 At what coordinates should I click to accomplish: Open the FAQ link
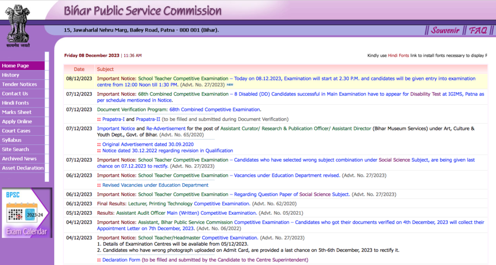pos(478,30)
